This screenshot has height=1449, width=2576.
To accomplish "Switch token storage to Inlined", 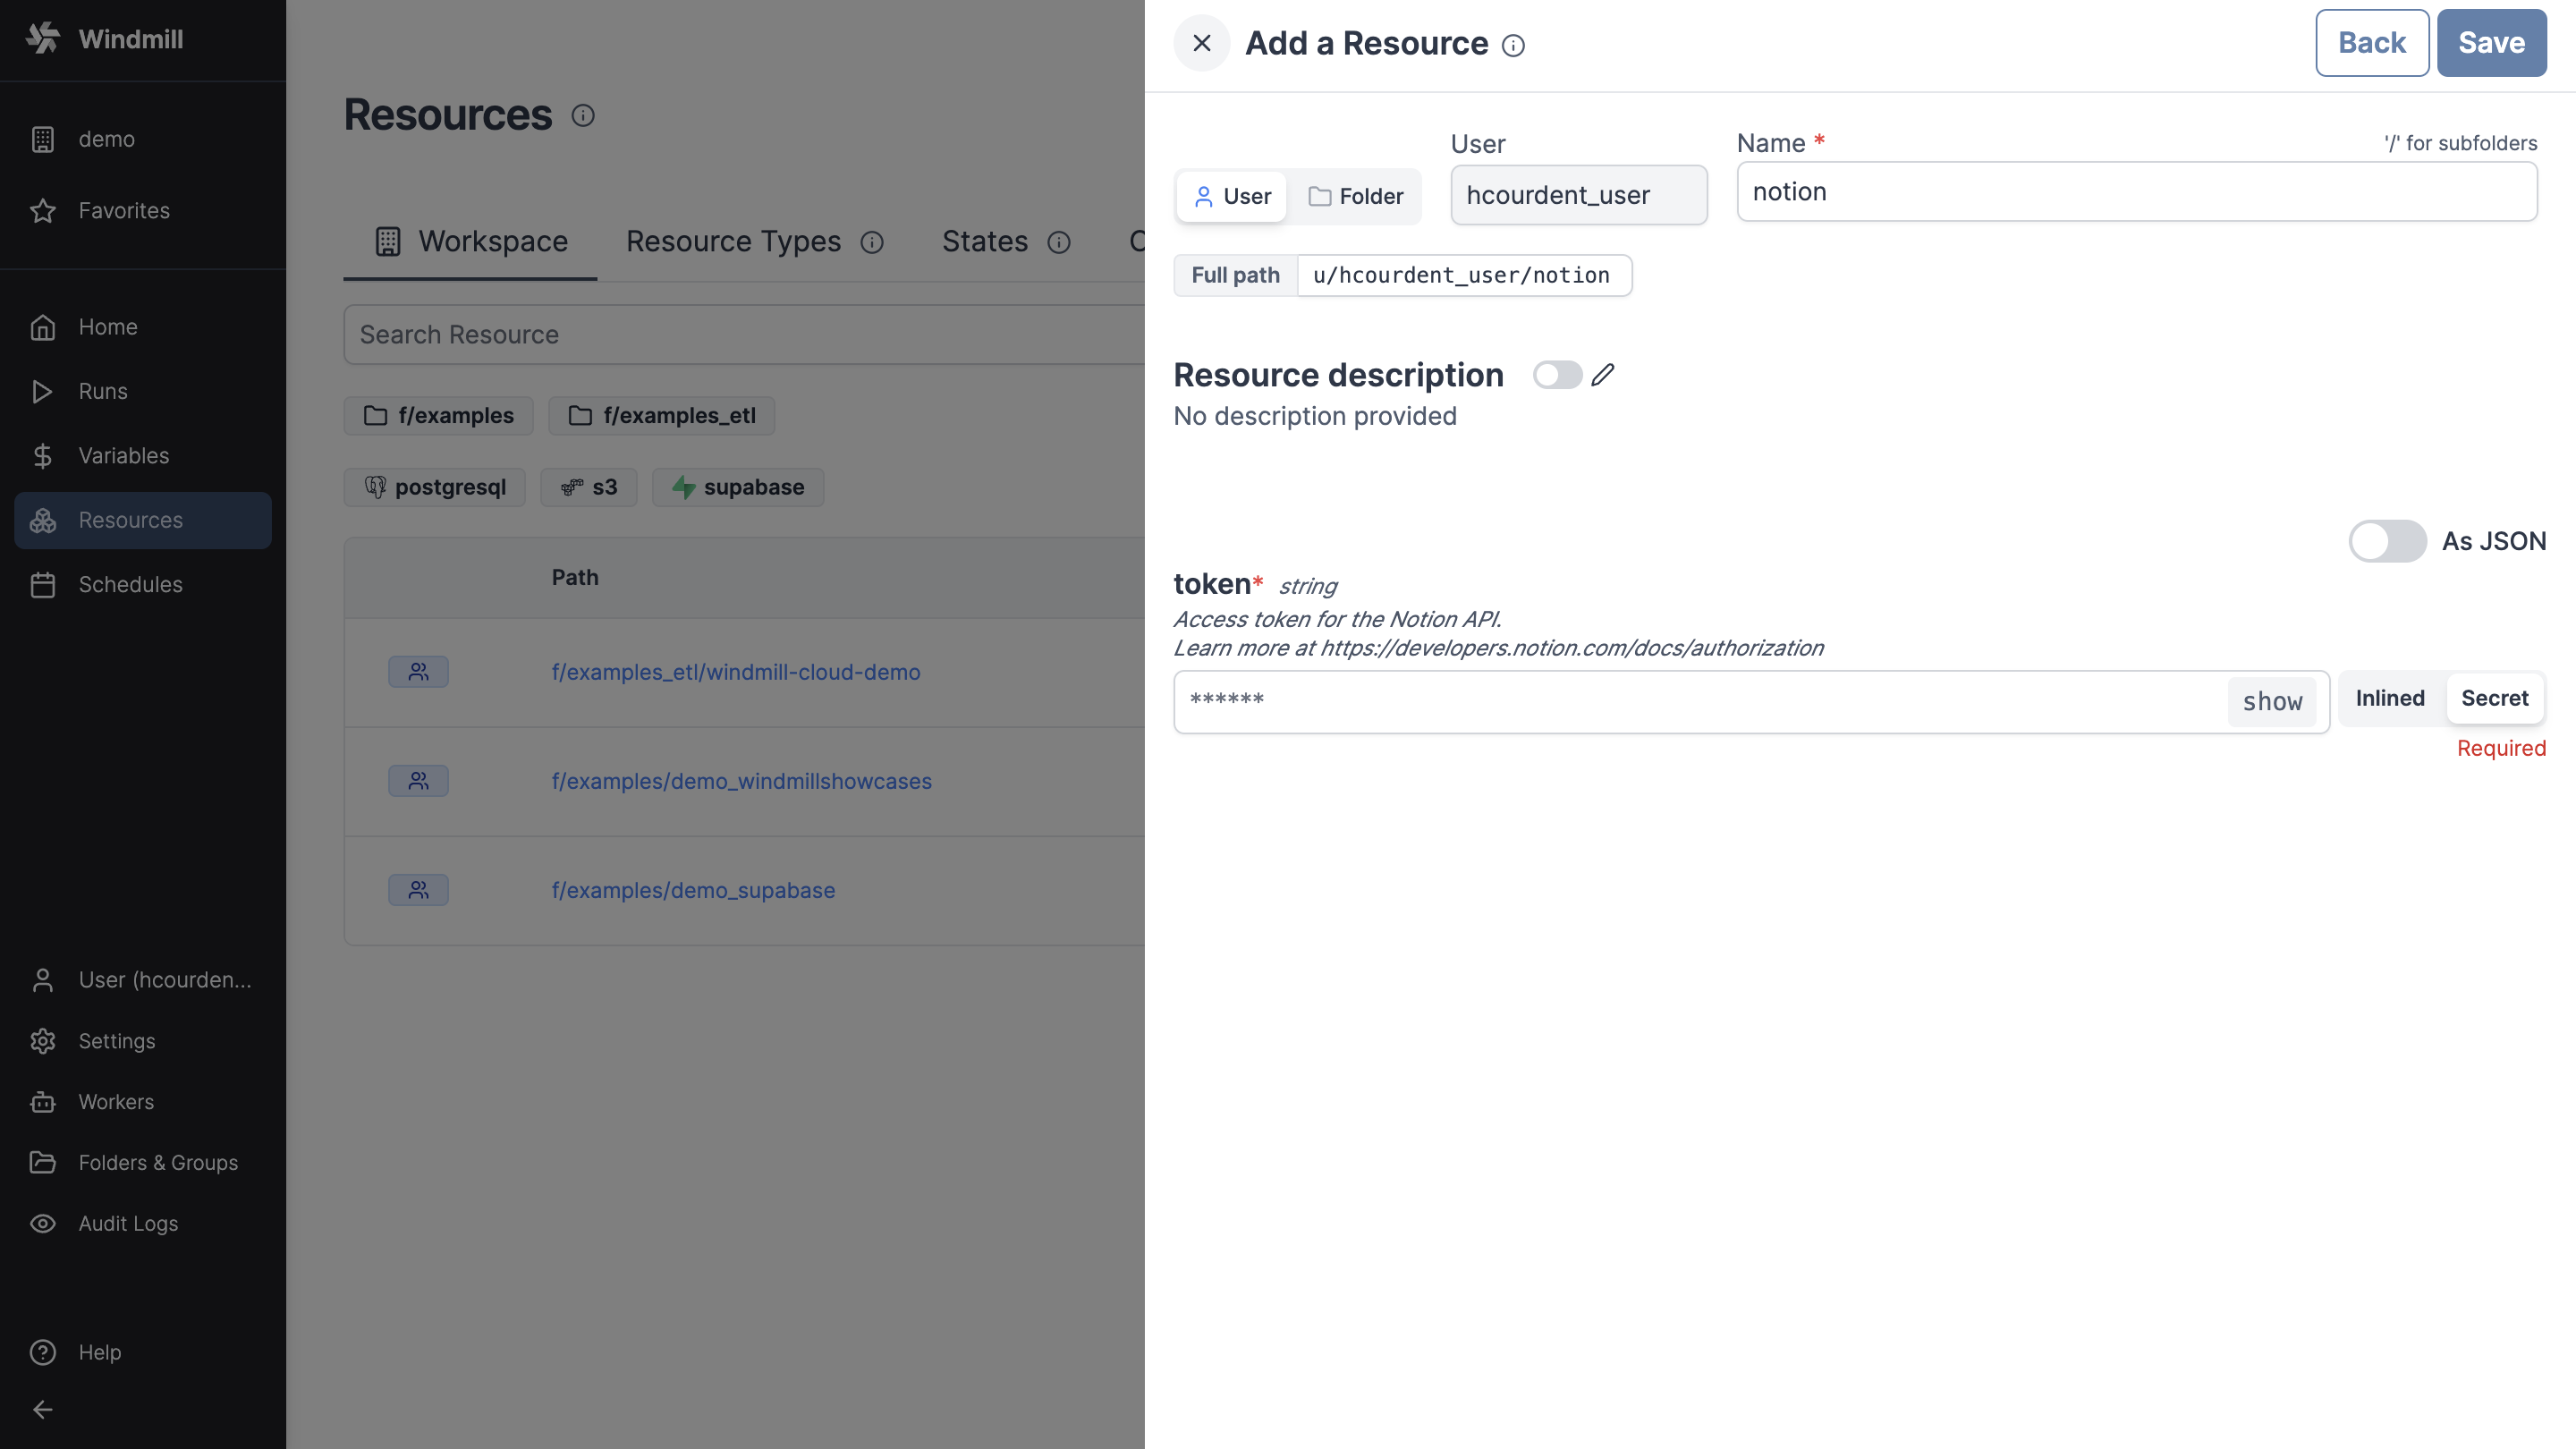I will [x=2390, y=698].
